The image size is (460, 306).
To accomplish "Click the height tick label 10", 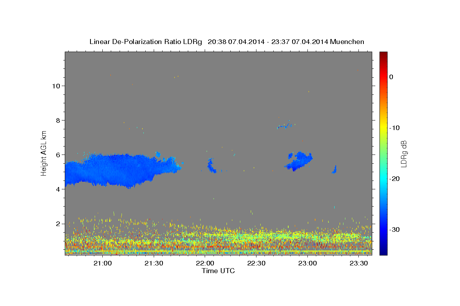I will [56, 86].
